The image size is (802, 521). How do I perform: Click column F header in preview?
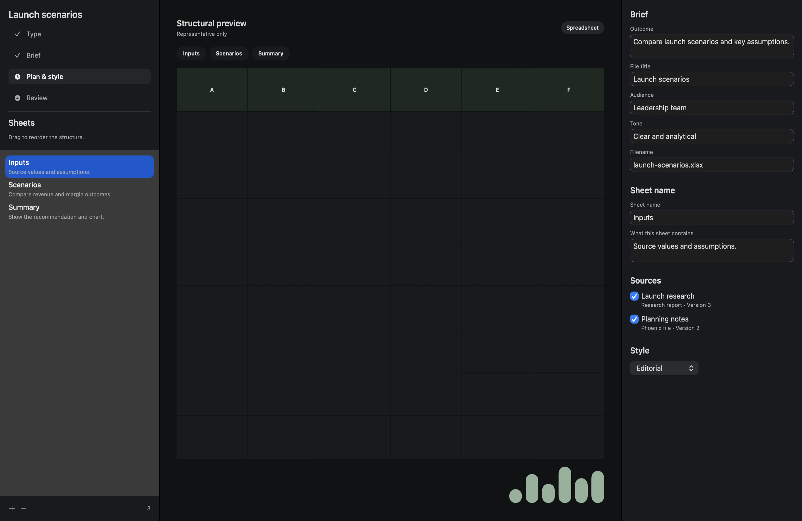pos(568,90)
